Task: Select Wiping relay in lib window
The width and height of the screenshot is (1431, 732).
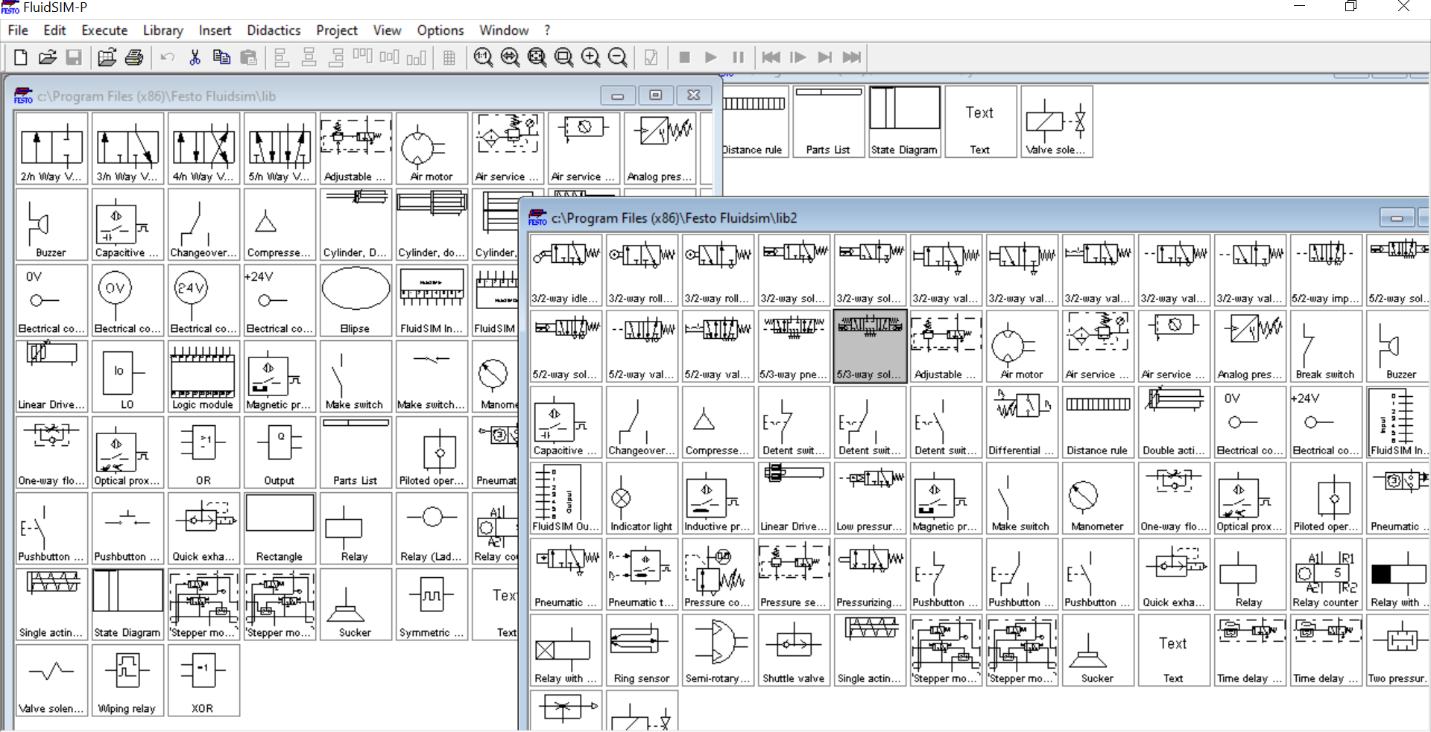Action: pos(127,680)
